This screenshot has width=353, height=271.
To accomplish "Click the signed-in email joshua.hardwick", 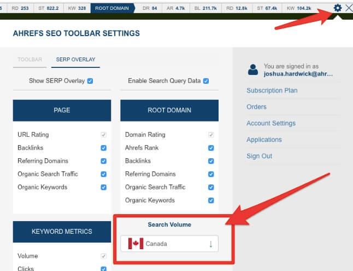I will [x=298, y=74].
